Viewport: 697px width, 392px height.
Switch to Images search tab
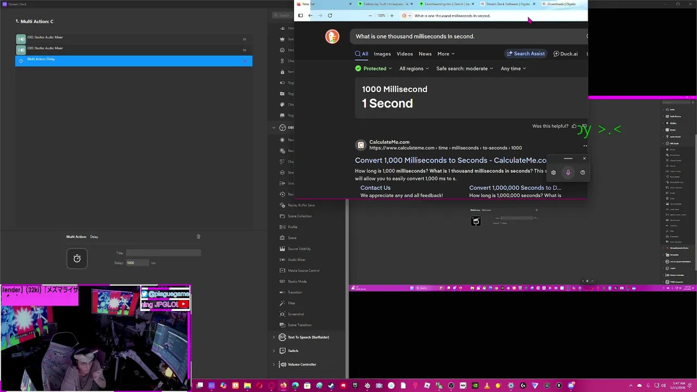click(x=382, y=54)
